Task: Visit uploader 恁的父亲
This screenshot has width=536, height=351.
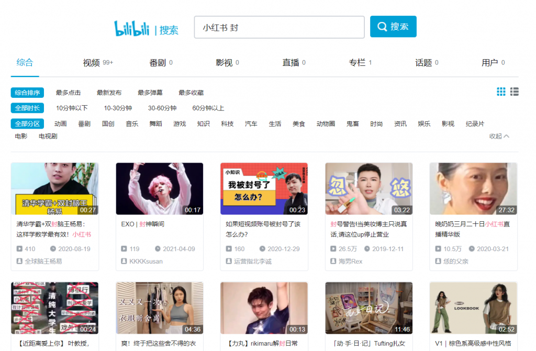Action: pyautogui.click(x=456, y=261)
